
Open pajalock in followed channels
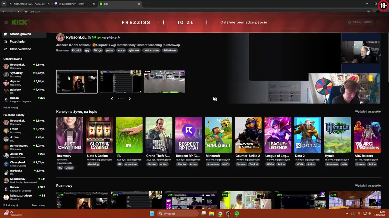[24, 91]
